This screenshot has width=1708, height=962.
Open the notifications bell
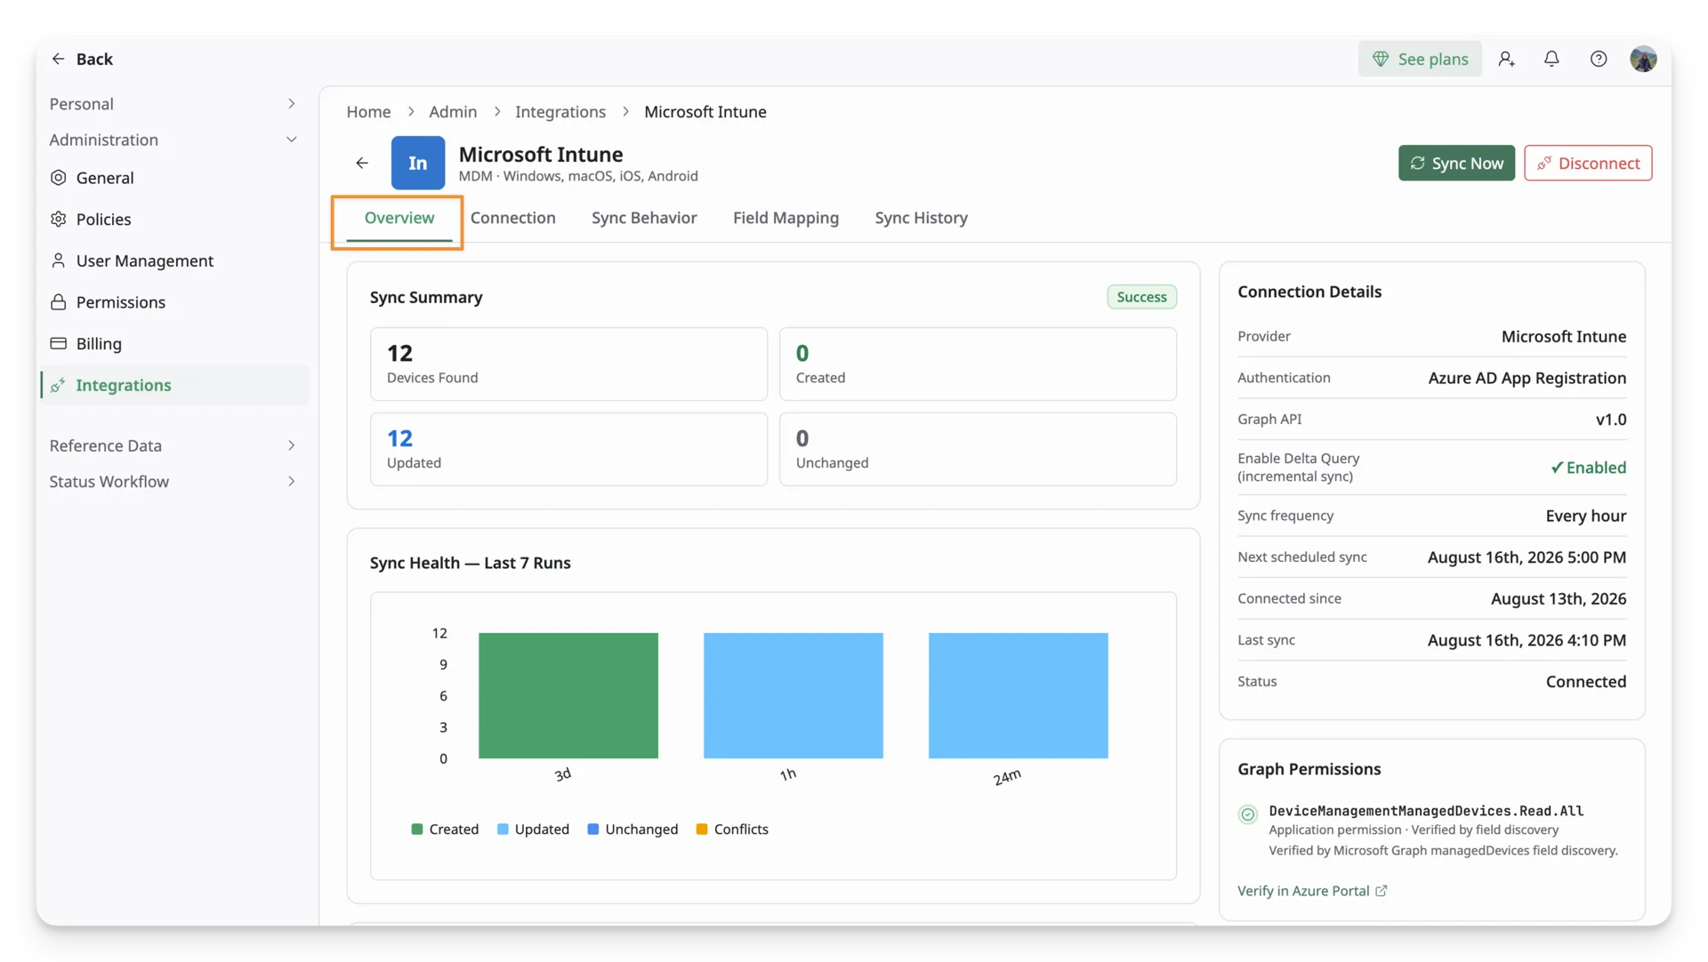tap(1551, 59)
